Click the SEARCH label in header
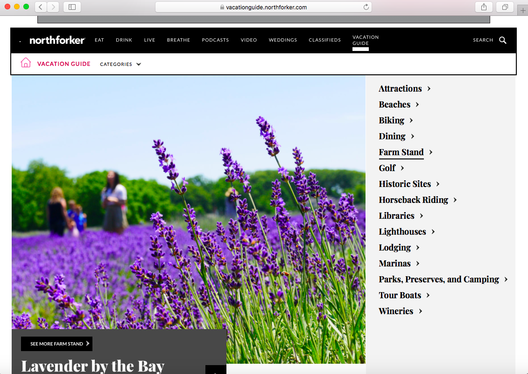The image size is (528, 374). coord(483,40)
